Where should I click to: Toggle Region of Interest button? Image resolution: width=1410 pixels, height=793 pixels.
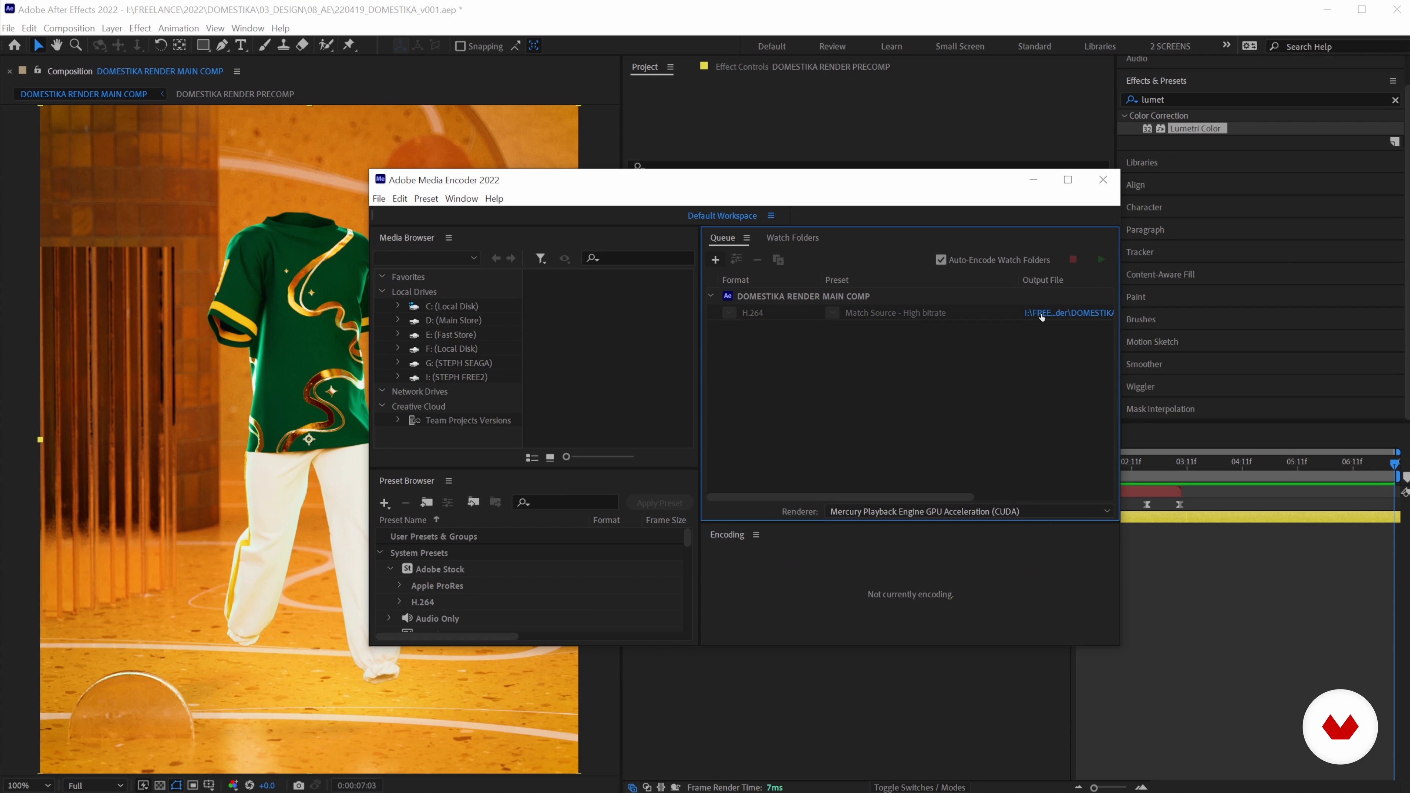click(x=193, y=785)
